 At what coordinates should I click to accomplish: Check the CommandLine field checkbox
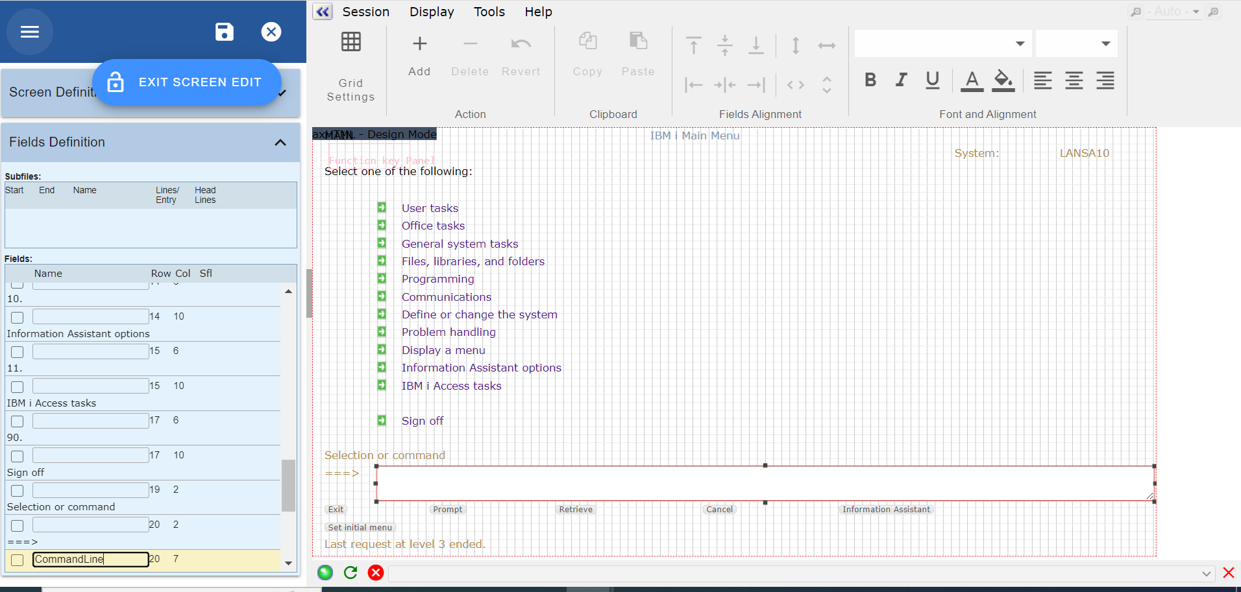(x=18, y=560)
